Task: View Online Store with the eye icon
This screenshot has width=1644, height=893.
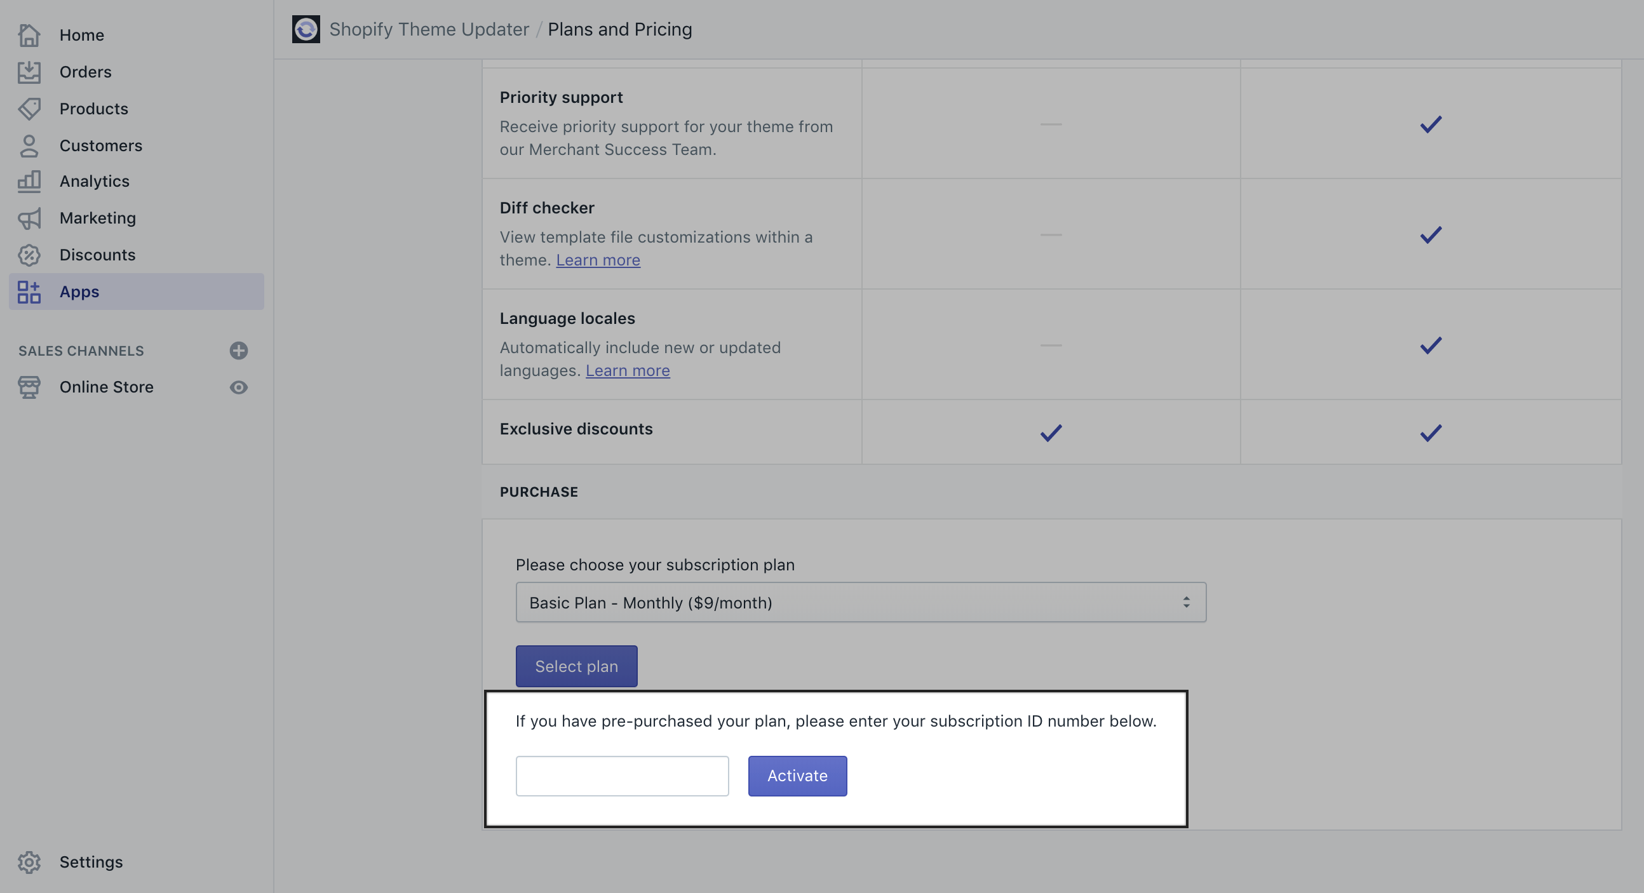Action: [239, 387]
